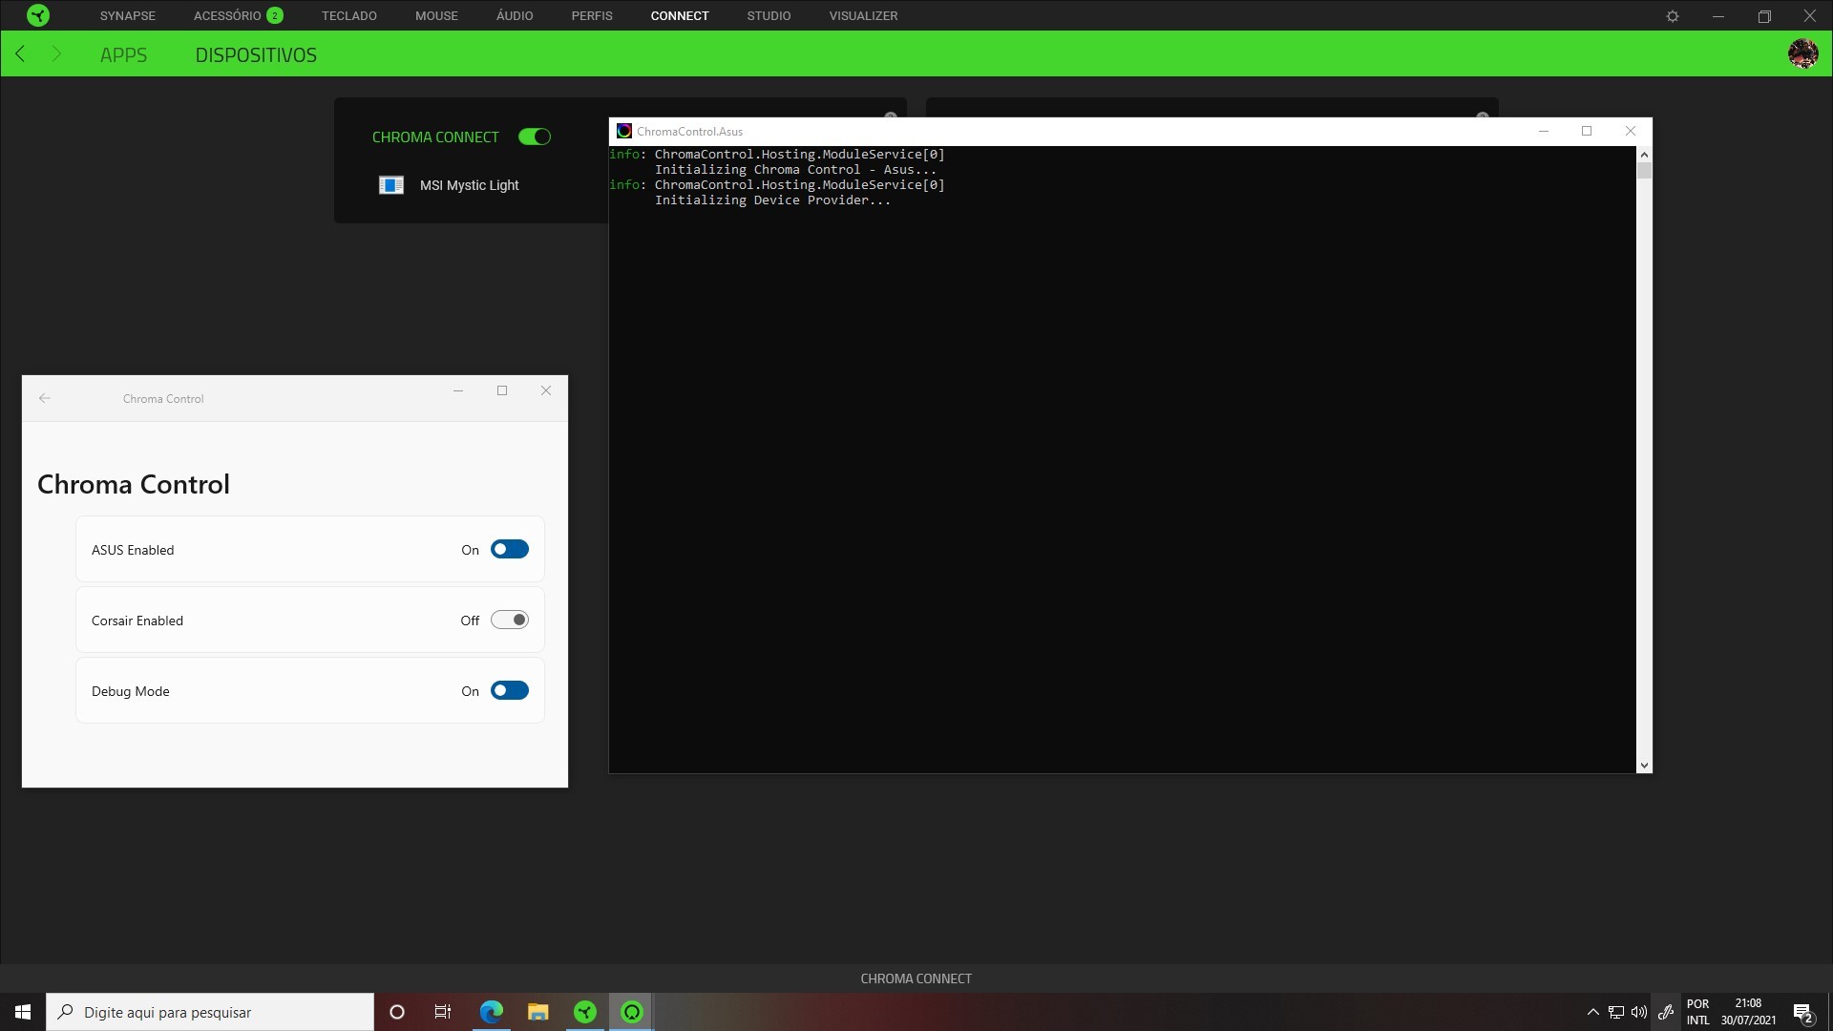
Task: Switch to the STUDIO tab
Action: pyautogui.click(x=769, y=15)
